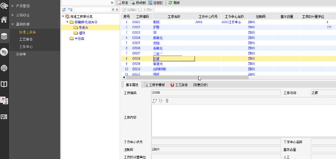Switch to the 工序卡模板 tab
This screenshot has height=159, width=336.
click(154, 85)
